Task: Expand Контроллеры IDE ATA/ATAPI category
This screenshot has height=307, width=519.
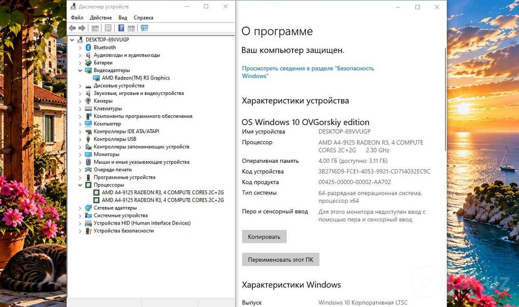Action: click(80, 131)
